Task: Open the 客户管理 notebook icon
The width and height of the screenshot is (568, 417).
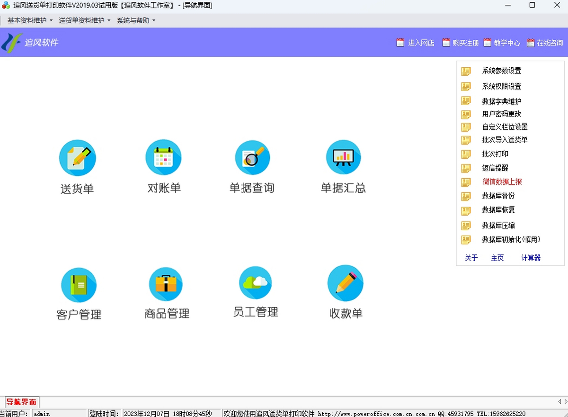Action: tap(79, 285)
